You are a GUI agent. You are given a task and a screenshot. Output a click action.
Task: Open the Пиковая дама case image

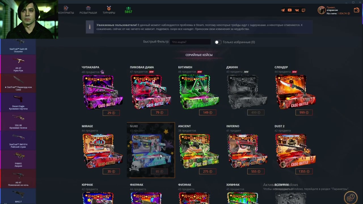(151, 92)
